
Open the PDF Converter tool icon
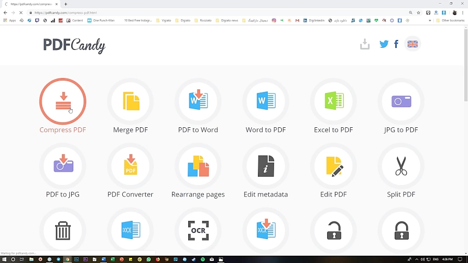131,166
